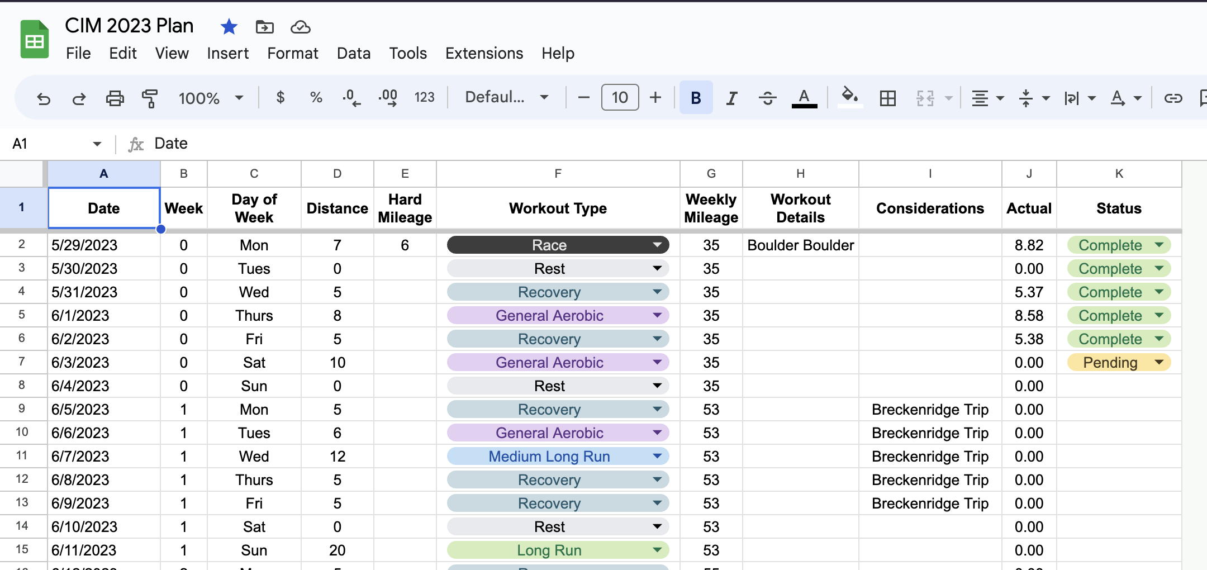Screen dimensions: 1207x570
Task: Apply percent format with the % icon
Action: click(x=316, y=97)
